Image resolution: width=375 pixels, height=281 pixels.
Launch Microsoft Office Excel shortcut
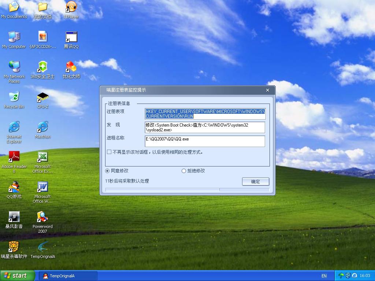pyautogui.click(x=42, y=162)
